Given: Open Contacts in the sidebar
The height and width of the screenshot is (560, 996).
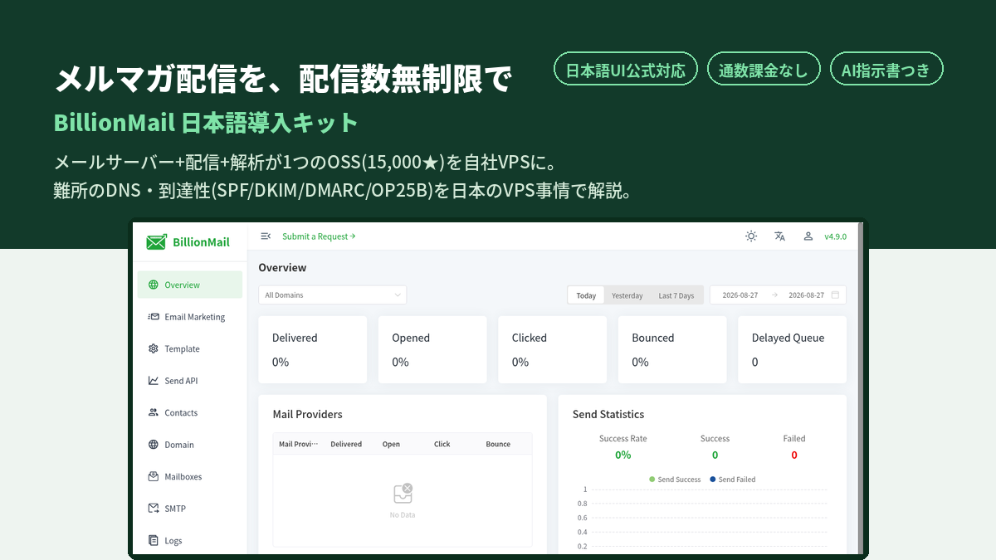Looking at the screenshot, I should pos(190,412).
